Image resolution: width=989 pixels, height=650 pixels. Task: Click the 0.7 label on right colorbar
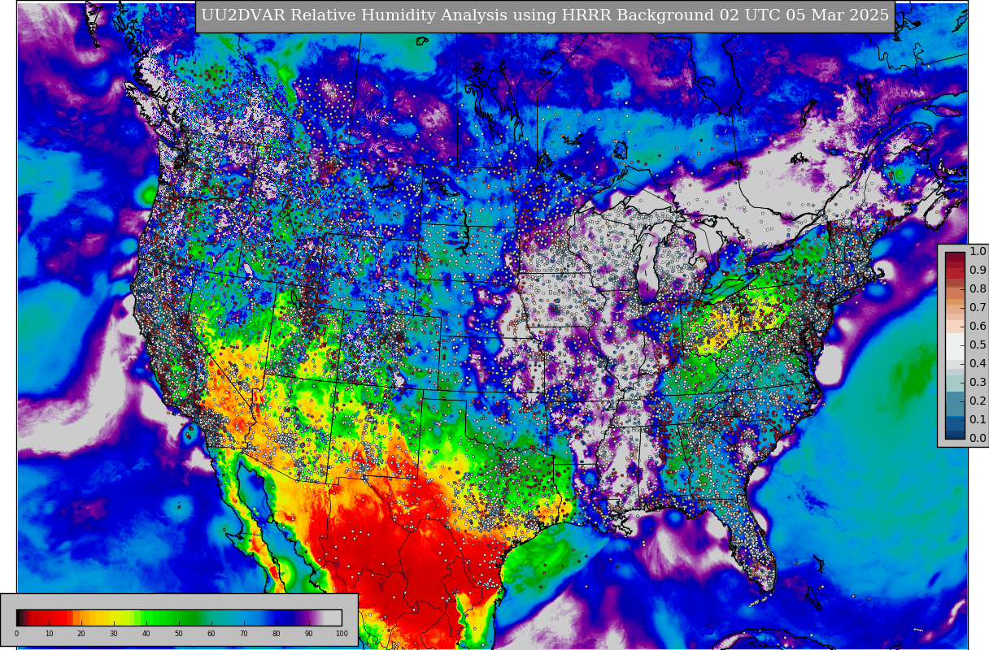(978, 307)
